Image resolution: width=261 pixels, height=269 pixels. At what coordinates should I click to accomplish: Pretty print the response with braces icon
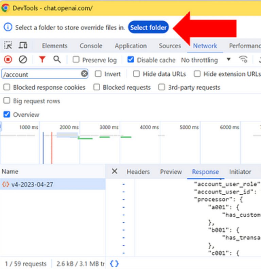(114, 264)
